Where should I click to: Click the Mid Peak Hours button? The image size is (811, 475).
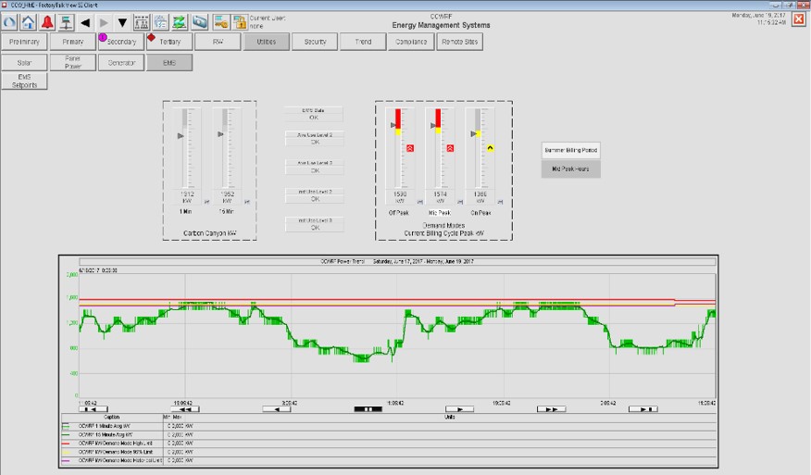pos(570,169)
